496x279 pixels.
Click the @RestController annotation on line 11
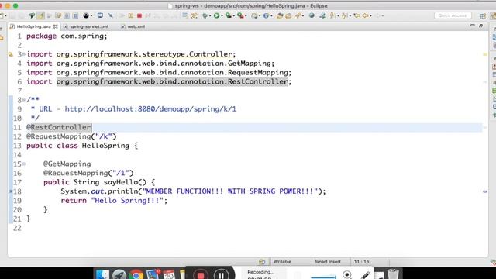click(59, 127)
